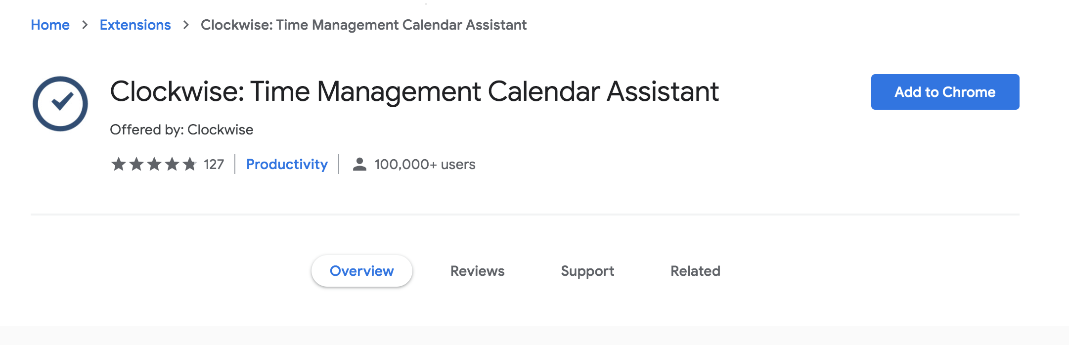Navigate to the Extensions breadcrumb link

[x=135, y=25]
